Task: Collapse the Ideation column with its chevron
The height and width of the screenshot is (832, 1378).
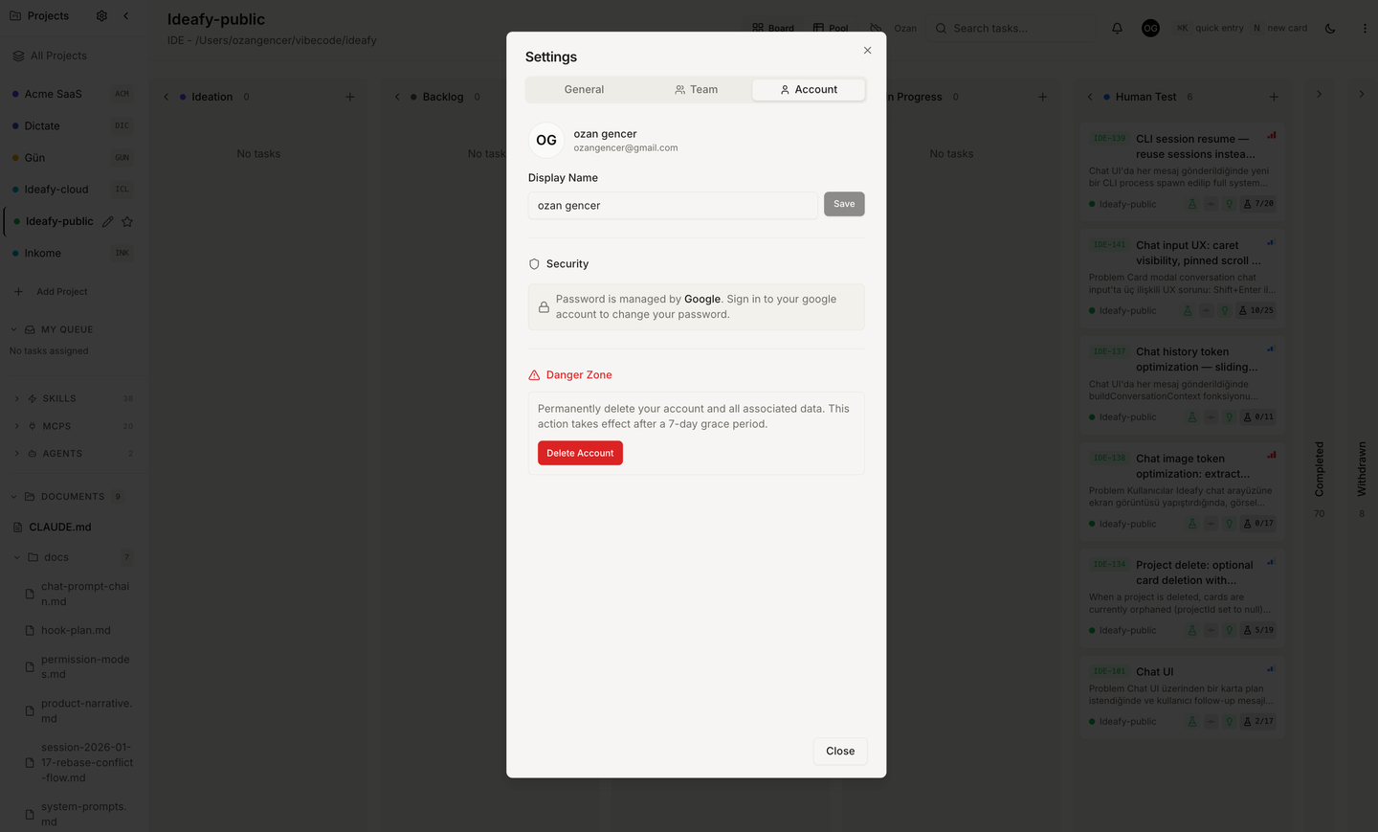Action: (x=167, y=97)
